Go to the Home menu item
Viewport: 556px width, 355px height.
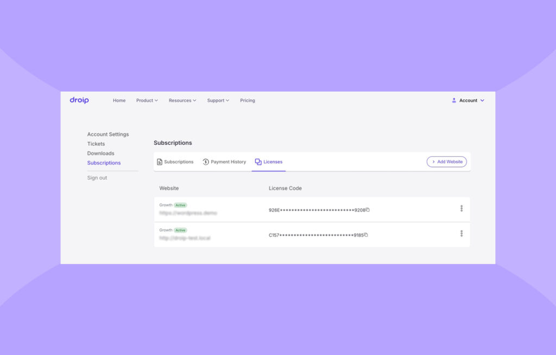tap(119, 100)
